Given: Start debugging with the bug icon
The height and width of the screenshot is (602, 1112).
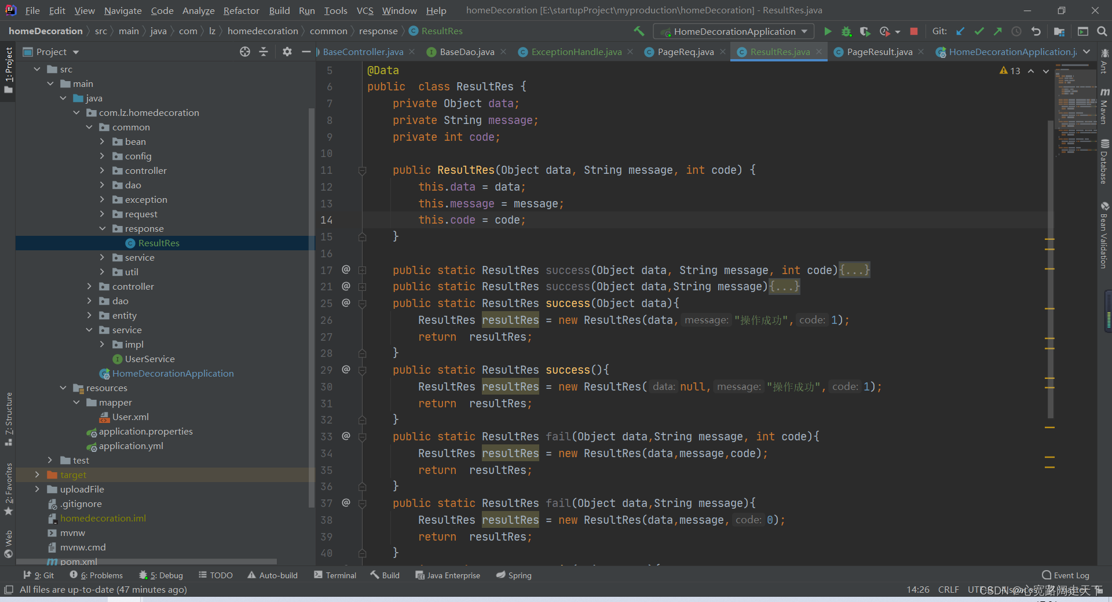Looking at the screenshot, I should coord(846,31).
